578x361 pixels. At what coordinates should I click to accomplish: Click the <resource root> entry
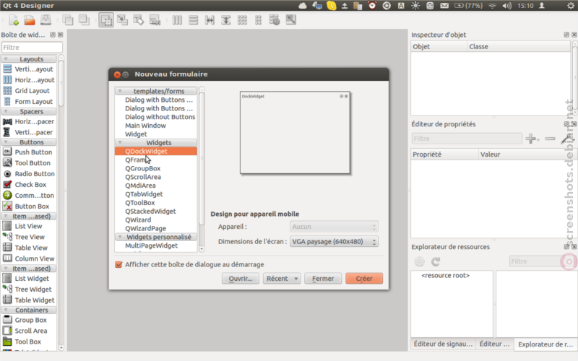click(x=445, y=275)
